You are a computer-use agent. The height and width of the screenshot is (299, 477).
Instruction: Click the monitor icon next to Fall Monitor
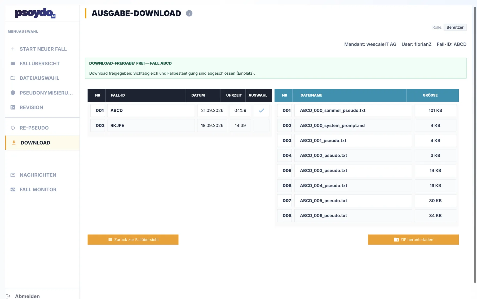pyautogui.click(x=13, y=189)
